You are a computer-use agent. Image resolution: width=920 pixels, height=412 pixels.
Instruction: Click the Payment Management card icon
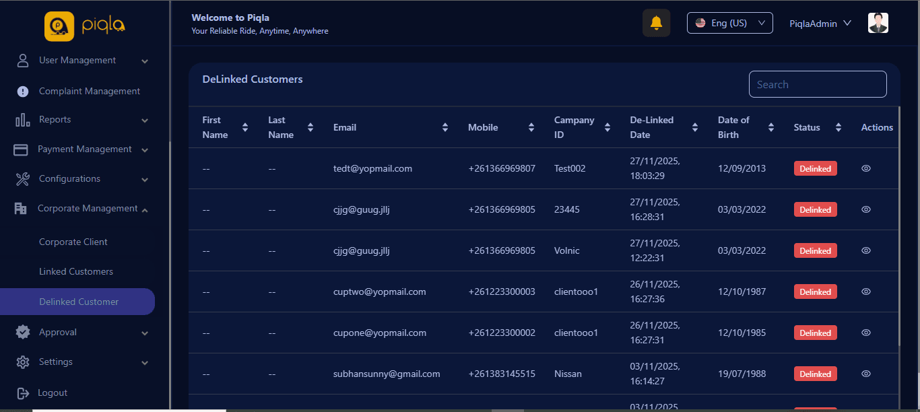[x=21, y=149]
